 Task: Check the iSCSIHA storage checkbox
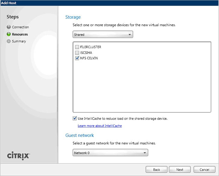pos(77,53)
